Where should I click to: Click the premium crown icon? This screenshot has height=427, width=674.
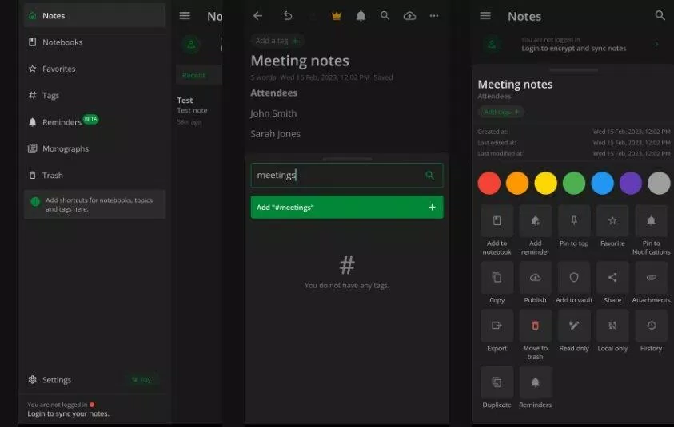pos(336,16)
